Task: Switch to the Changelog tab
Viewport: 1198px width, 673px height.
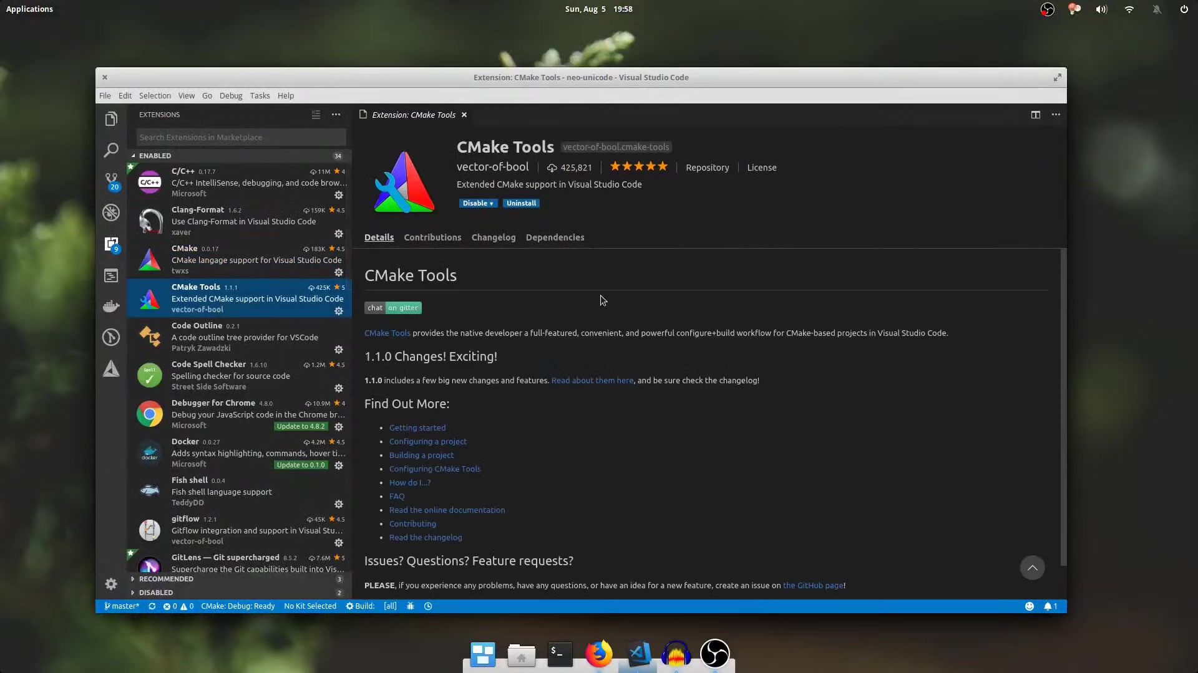Action: click(x=494, y=237)
